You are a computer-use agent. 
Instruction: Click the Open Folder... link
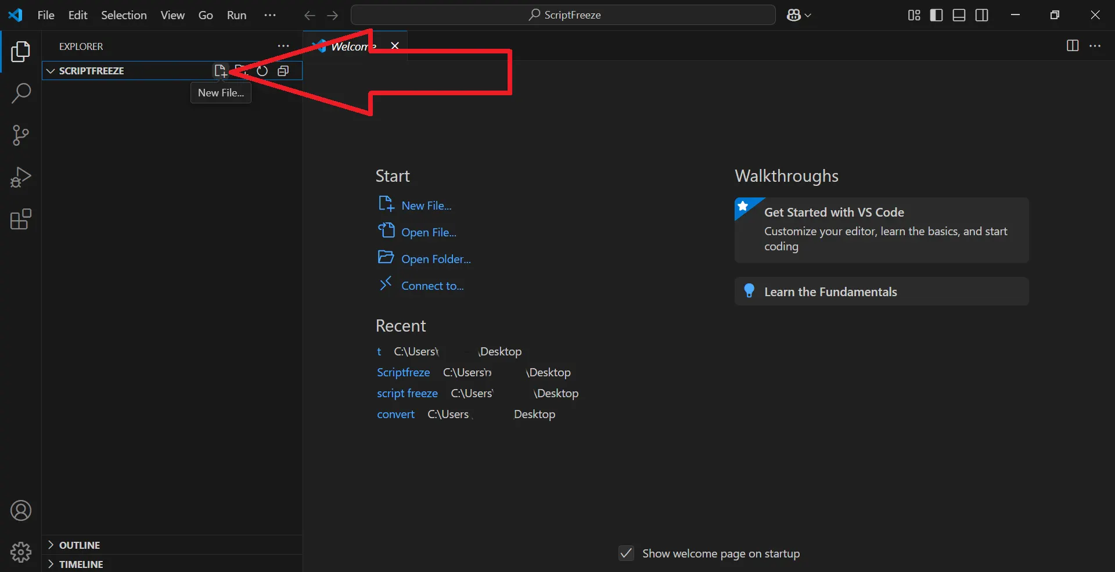coord(436,259)
